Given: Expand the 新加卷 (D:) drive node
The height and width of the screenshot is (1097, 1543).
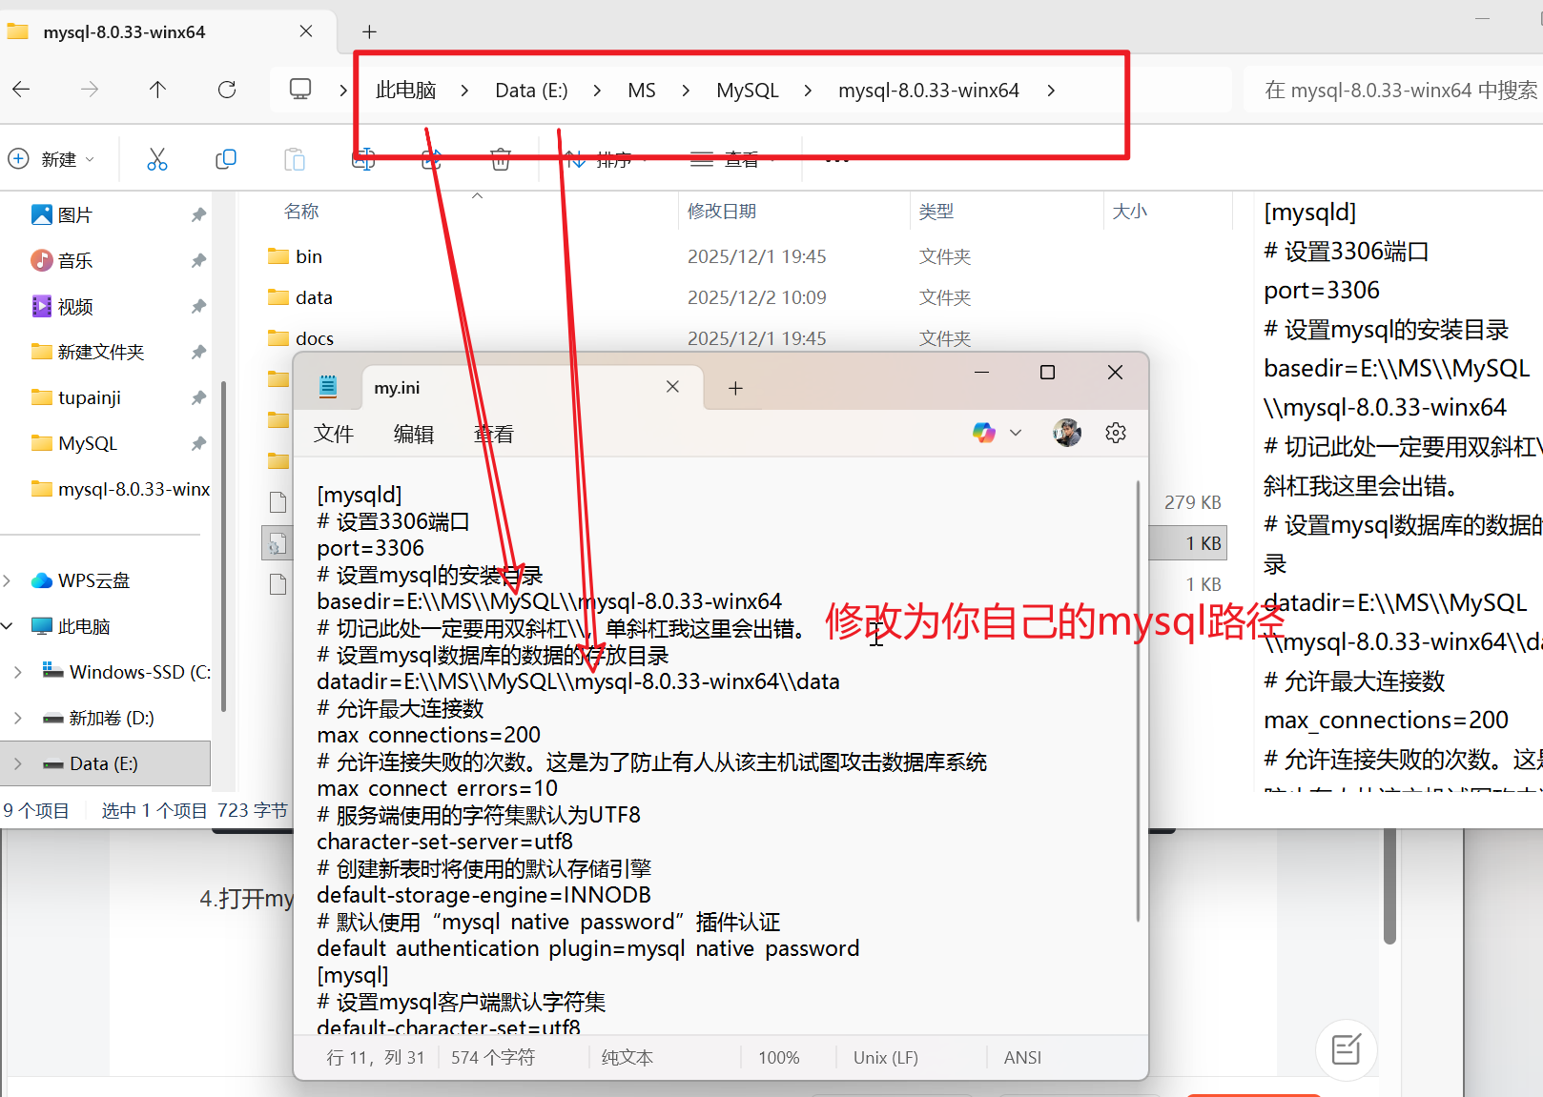Looking at the screenshot, I should [x=18, y=719].
